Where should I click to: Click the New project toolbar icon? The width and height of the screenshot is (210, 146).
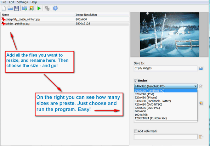4,8
